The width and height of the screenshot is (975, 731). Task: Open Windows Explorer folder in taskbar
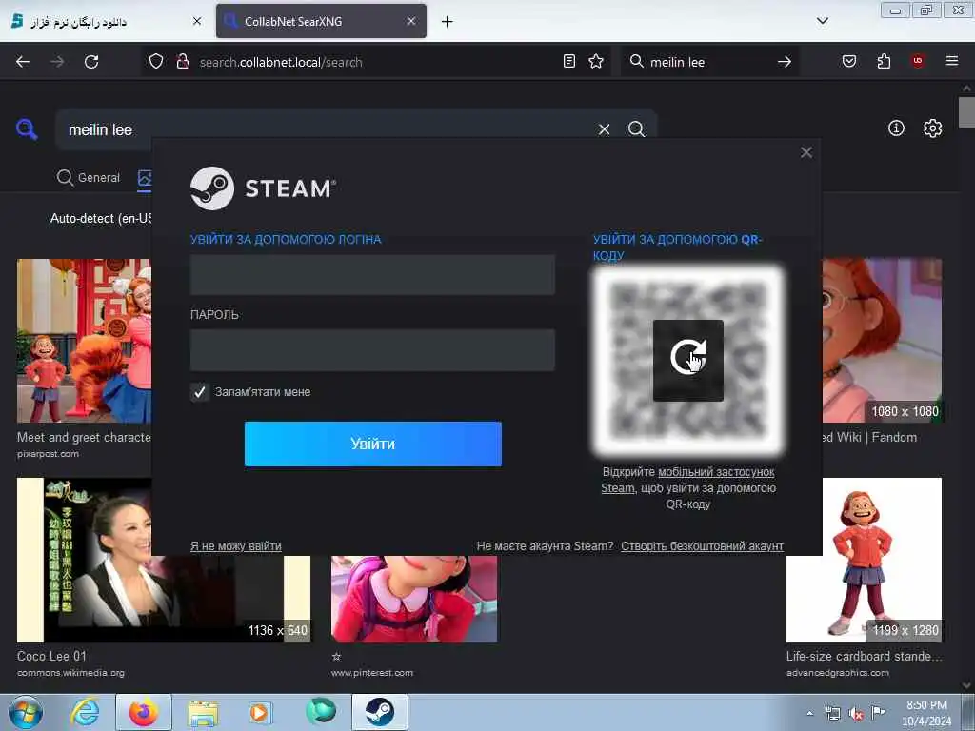(x=203, y=712)
